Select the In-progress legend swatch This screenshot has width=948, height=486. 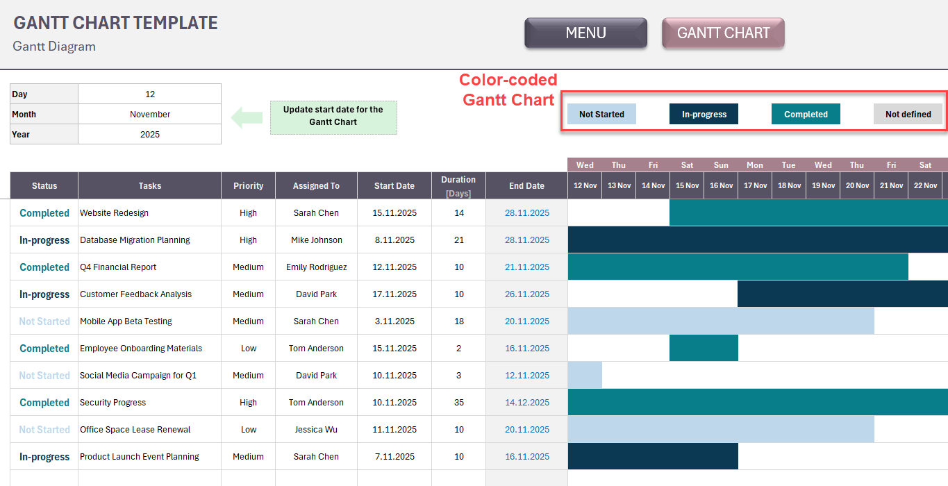click(x=704, y=115)
